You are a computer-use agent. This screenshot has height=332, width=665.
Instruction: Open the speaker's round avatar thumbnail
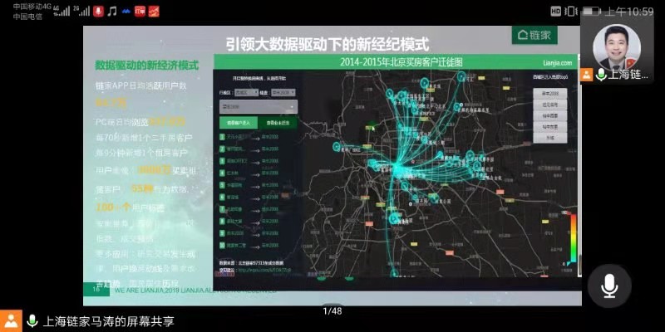[x=616, y=47]
